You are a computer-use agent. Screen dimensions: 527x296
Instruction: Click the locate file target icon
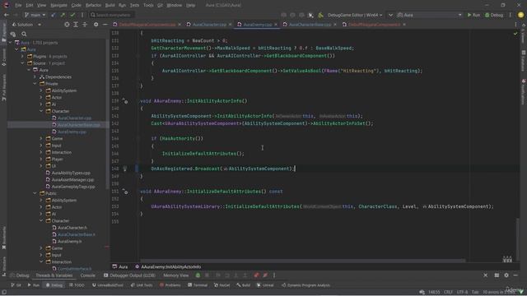click(67, 25)
